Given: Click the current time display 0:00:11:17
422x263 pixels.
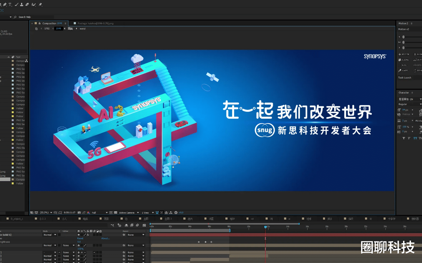Looking at the screenshot, I should [70, 213].
